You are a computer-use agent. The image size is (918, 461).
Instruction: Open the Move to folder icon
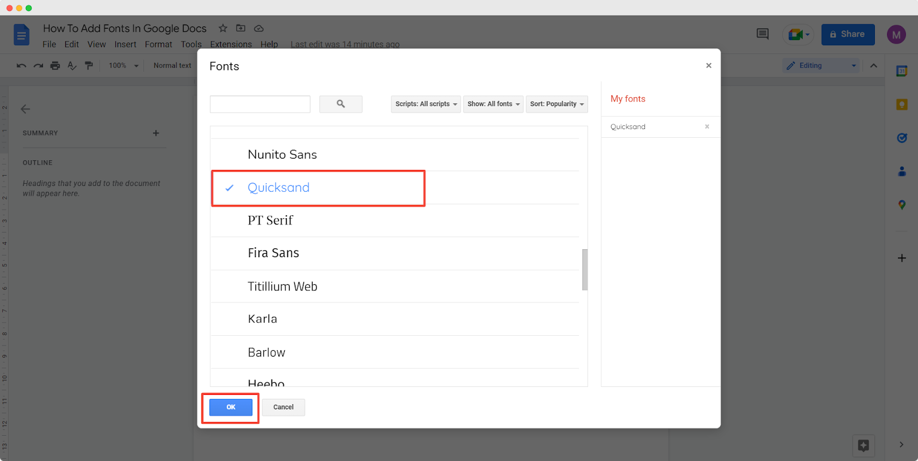241,28
